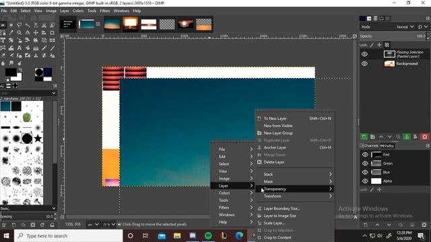431x242 pixels.
Task: Expand the Colors submenu in context menu
Action: 232,193
